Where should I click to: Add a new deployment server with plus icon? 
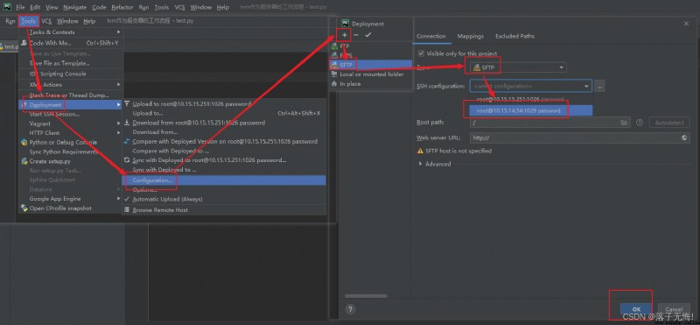[x=344, y=35]
